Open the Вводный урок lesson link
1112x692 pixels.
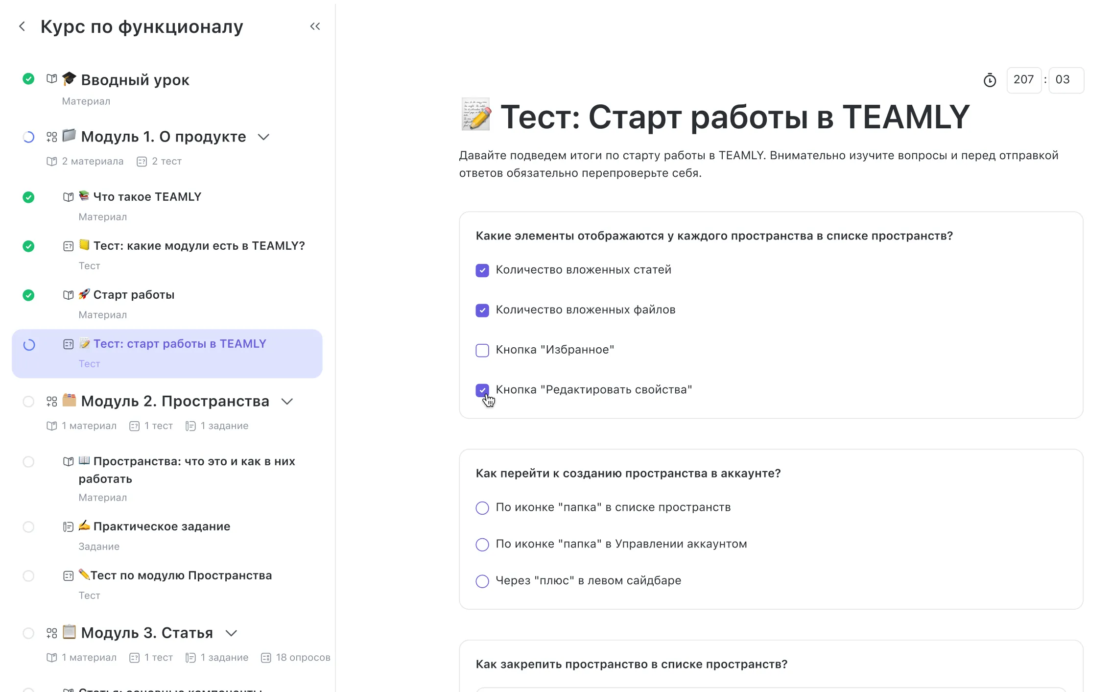click(135, 80)
